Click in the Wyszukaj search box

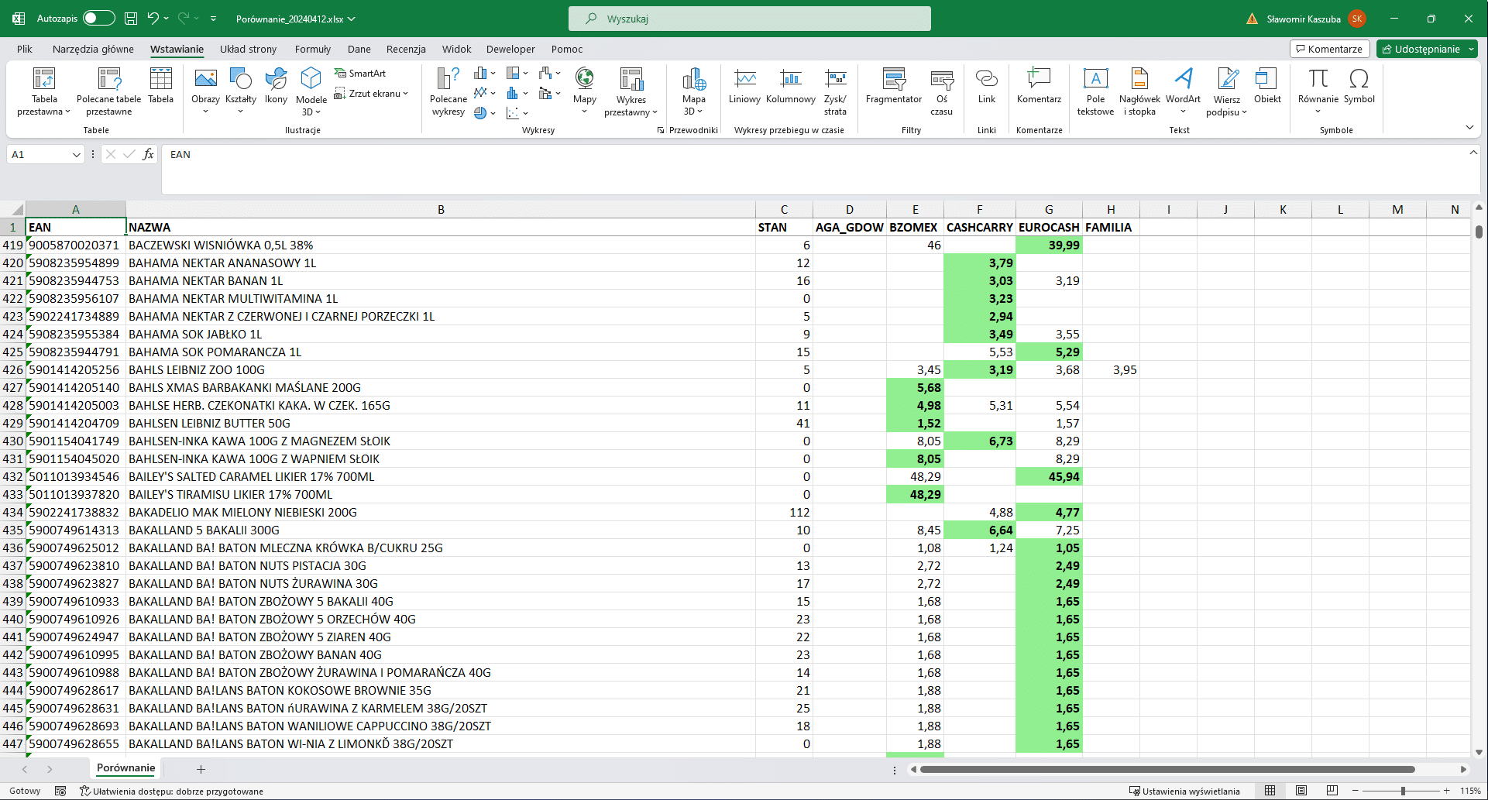click(749, 19)
